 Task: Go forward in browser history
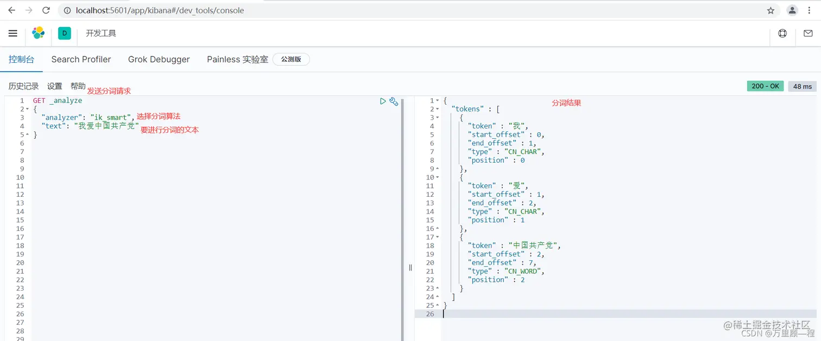coord(29,10)
